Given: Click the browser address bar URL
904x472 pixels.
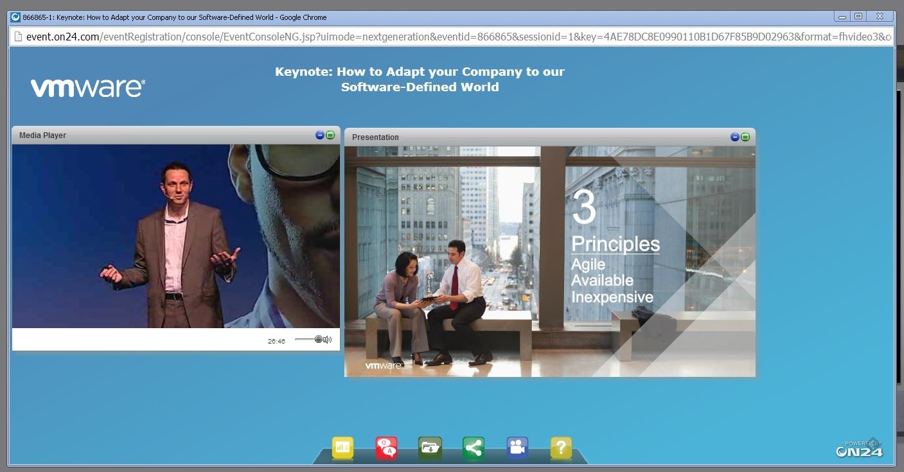Looking at the screenshot, I should (x=450, y=37).
